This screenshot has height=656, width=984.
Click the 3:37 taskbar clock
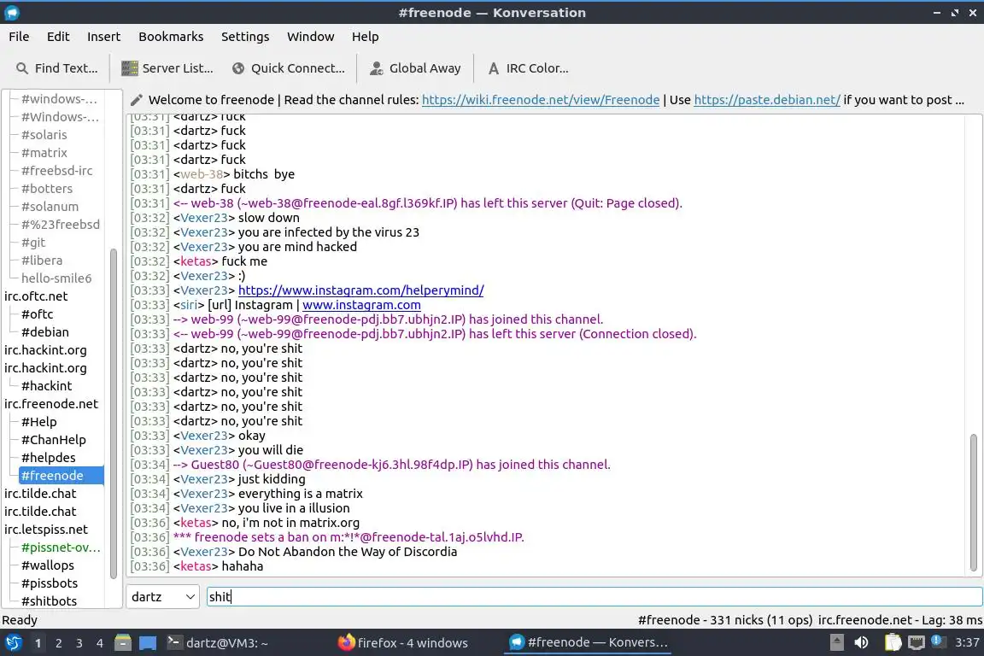click(966, 642)
